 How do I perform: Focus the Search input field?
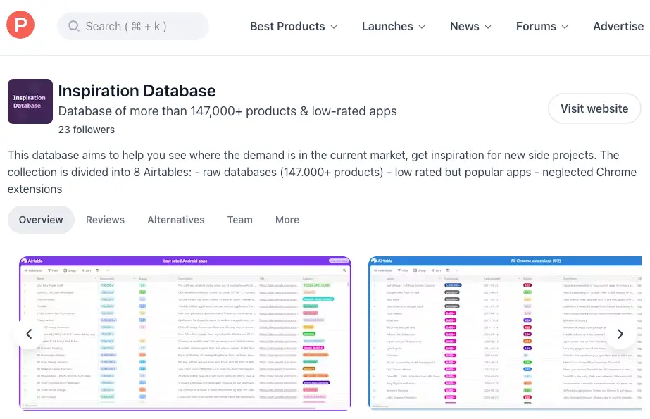[133, 26]
